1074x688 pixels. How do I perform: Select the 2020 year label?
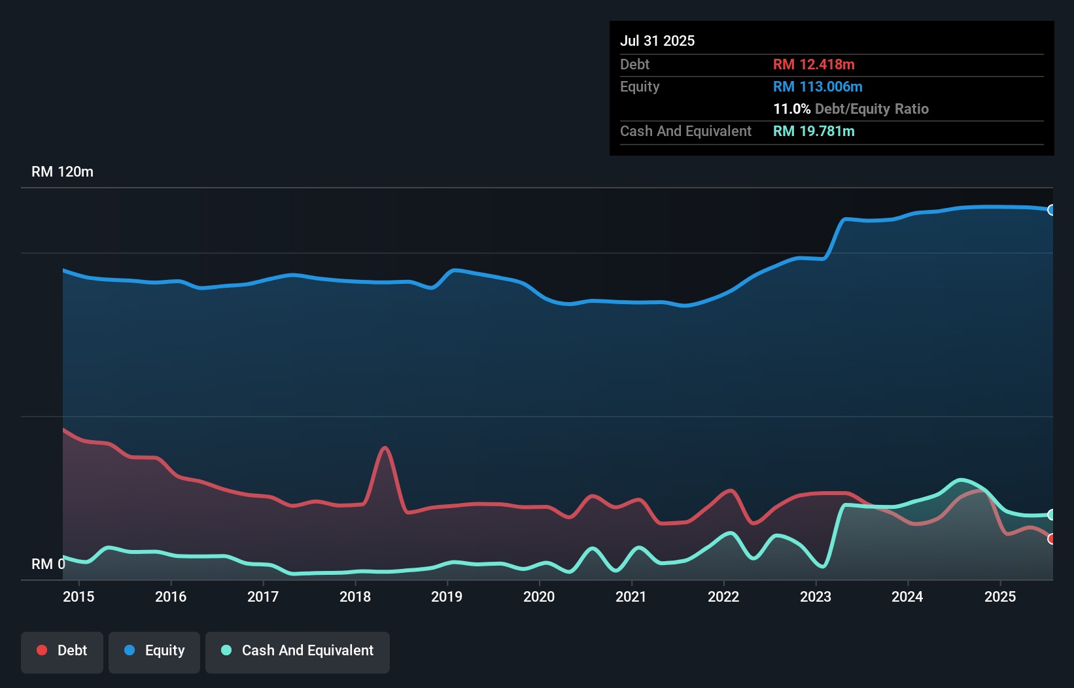[x=539, y=596]
